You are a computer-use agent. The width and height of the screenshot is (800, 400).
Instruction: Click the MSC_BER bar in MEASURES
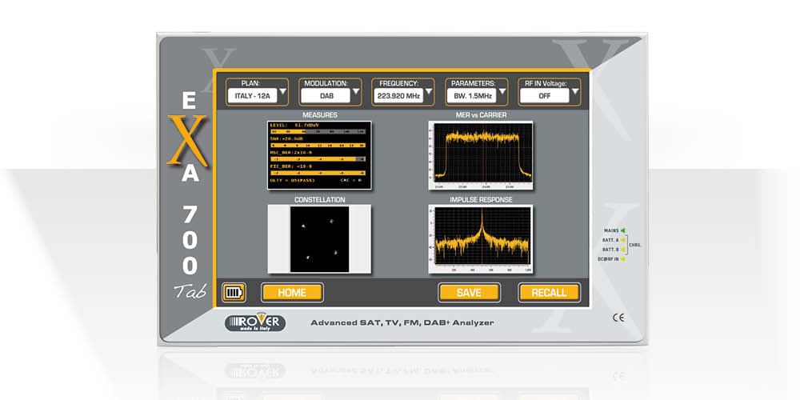(x=318, y=159)
